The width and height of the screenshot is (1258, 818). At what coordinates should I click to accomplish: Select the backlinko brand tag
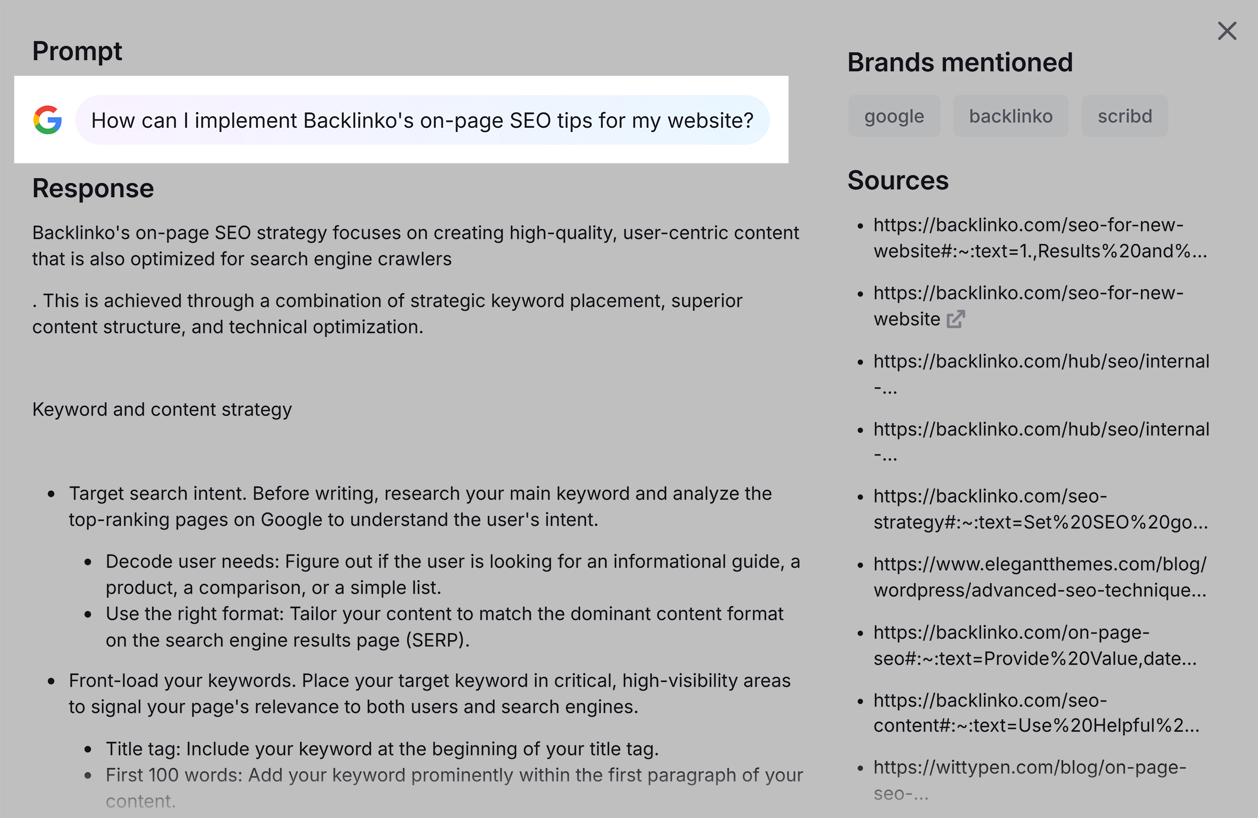[x=1010, y=116]
